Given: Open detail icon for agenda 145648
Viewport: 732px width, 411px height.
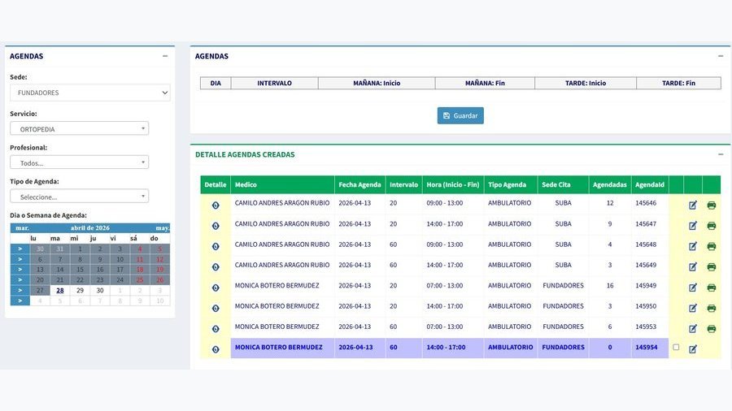Looking at the screenshot, I should 216,246.
